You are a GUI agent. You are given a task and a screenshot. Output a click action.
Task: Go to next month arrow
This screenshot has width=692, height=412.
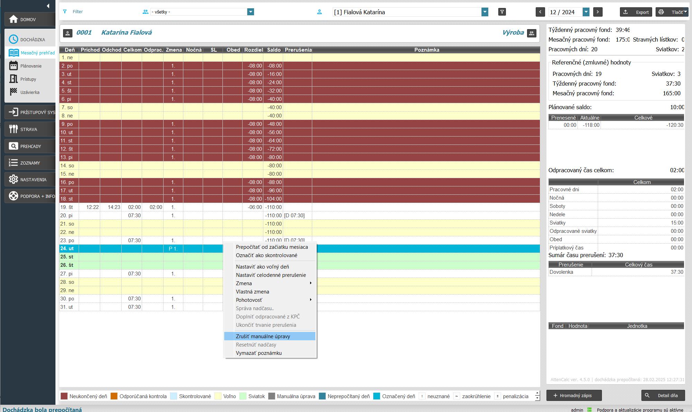(598, 12)
